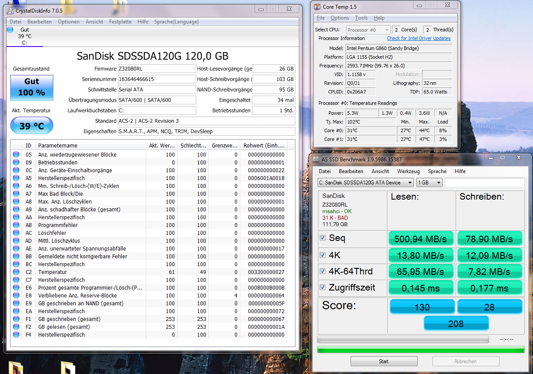The height and width of the screenshot is (374, 533).
Task: Click the Firmware field Z32080RL
Action: [x=157, y=69]
